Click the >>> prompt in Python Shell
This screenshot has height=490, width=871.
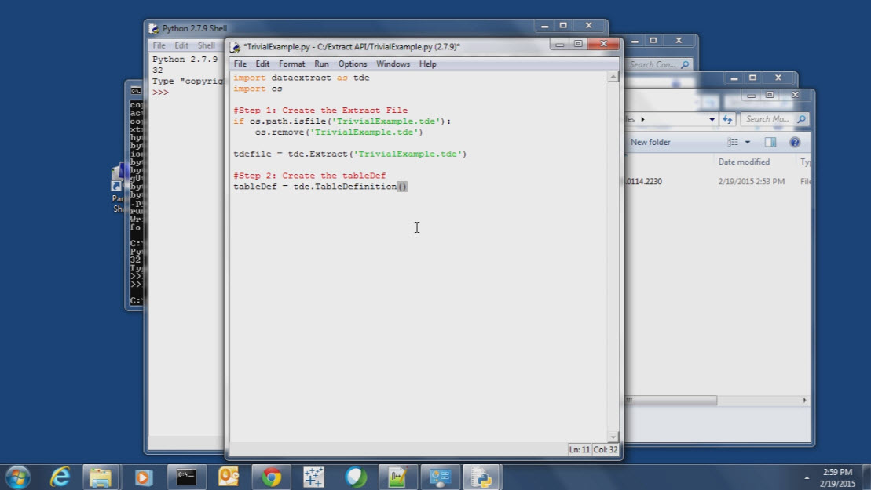tap(160, 93)
